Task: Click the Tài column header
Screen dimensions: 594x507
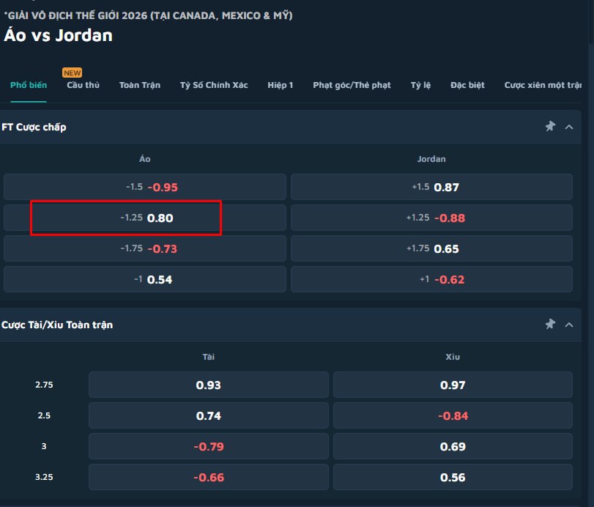Action: [208, 357]
